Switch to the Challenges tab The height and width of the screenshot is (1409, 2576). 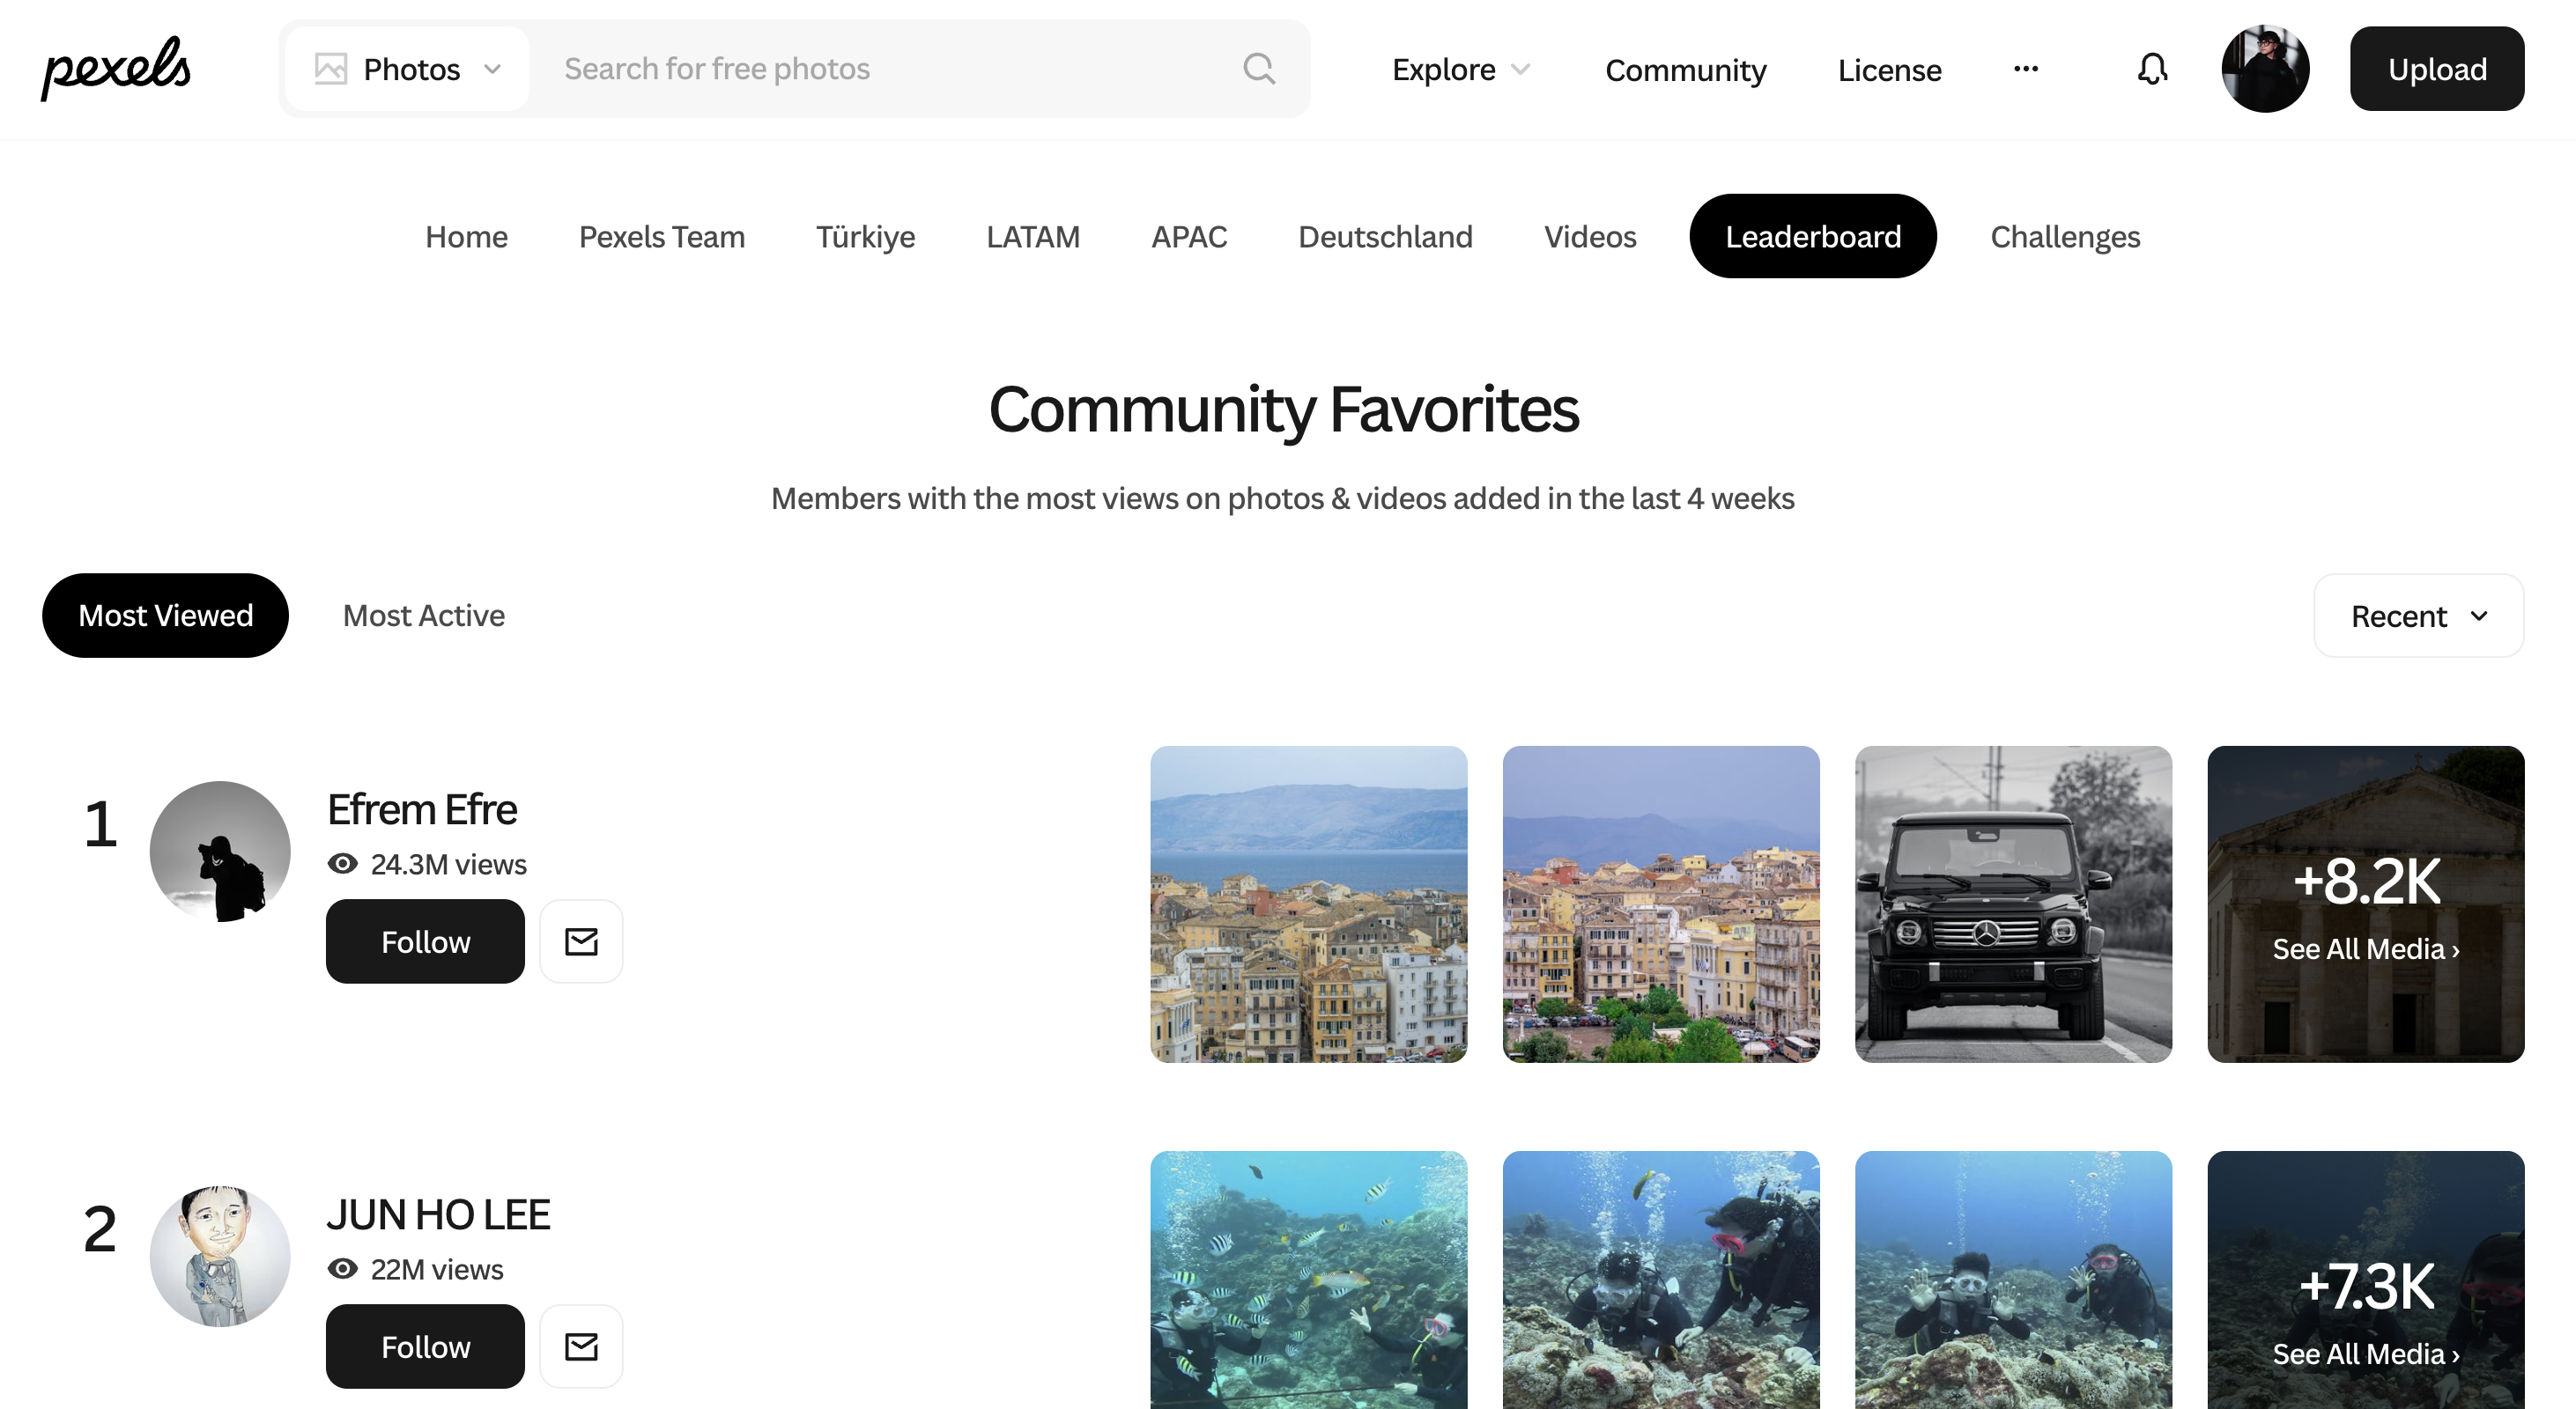click(x=2064, y=237)
